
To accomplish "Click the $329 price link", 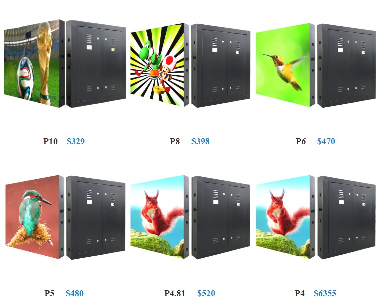I will click(x=76, y=141).
